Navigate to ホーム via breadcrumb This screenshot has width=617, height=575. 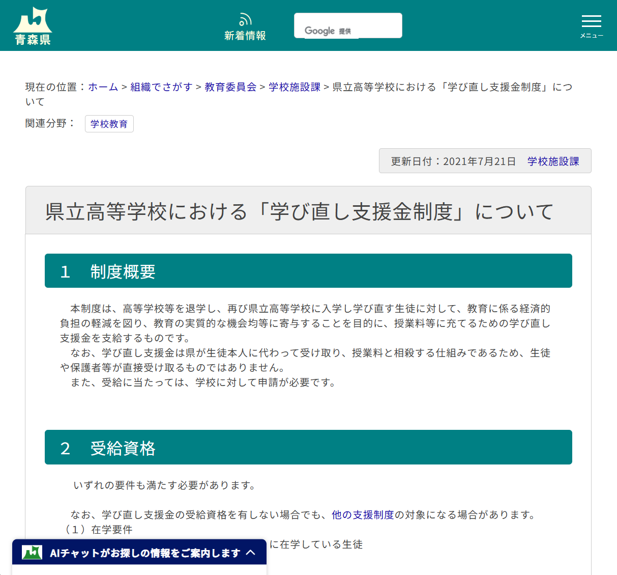point(103,87)
